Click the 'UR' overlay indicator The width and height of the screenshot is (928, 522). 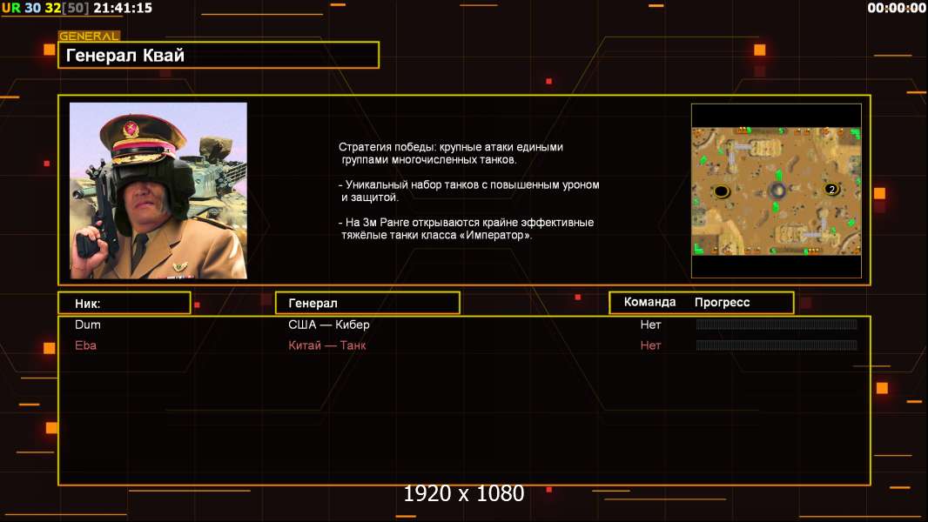(x=11, y=8)
